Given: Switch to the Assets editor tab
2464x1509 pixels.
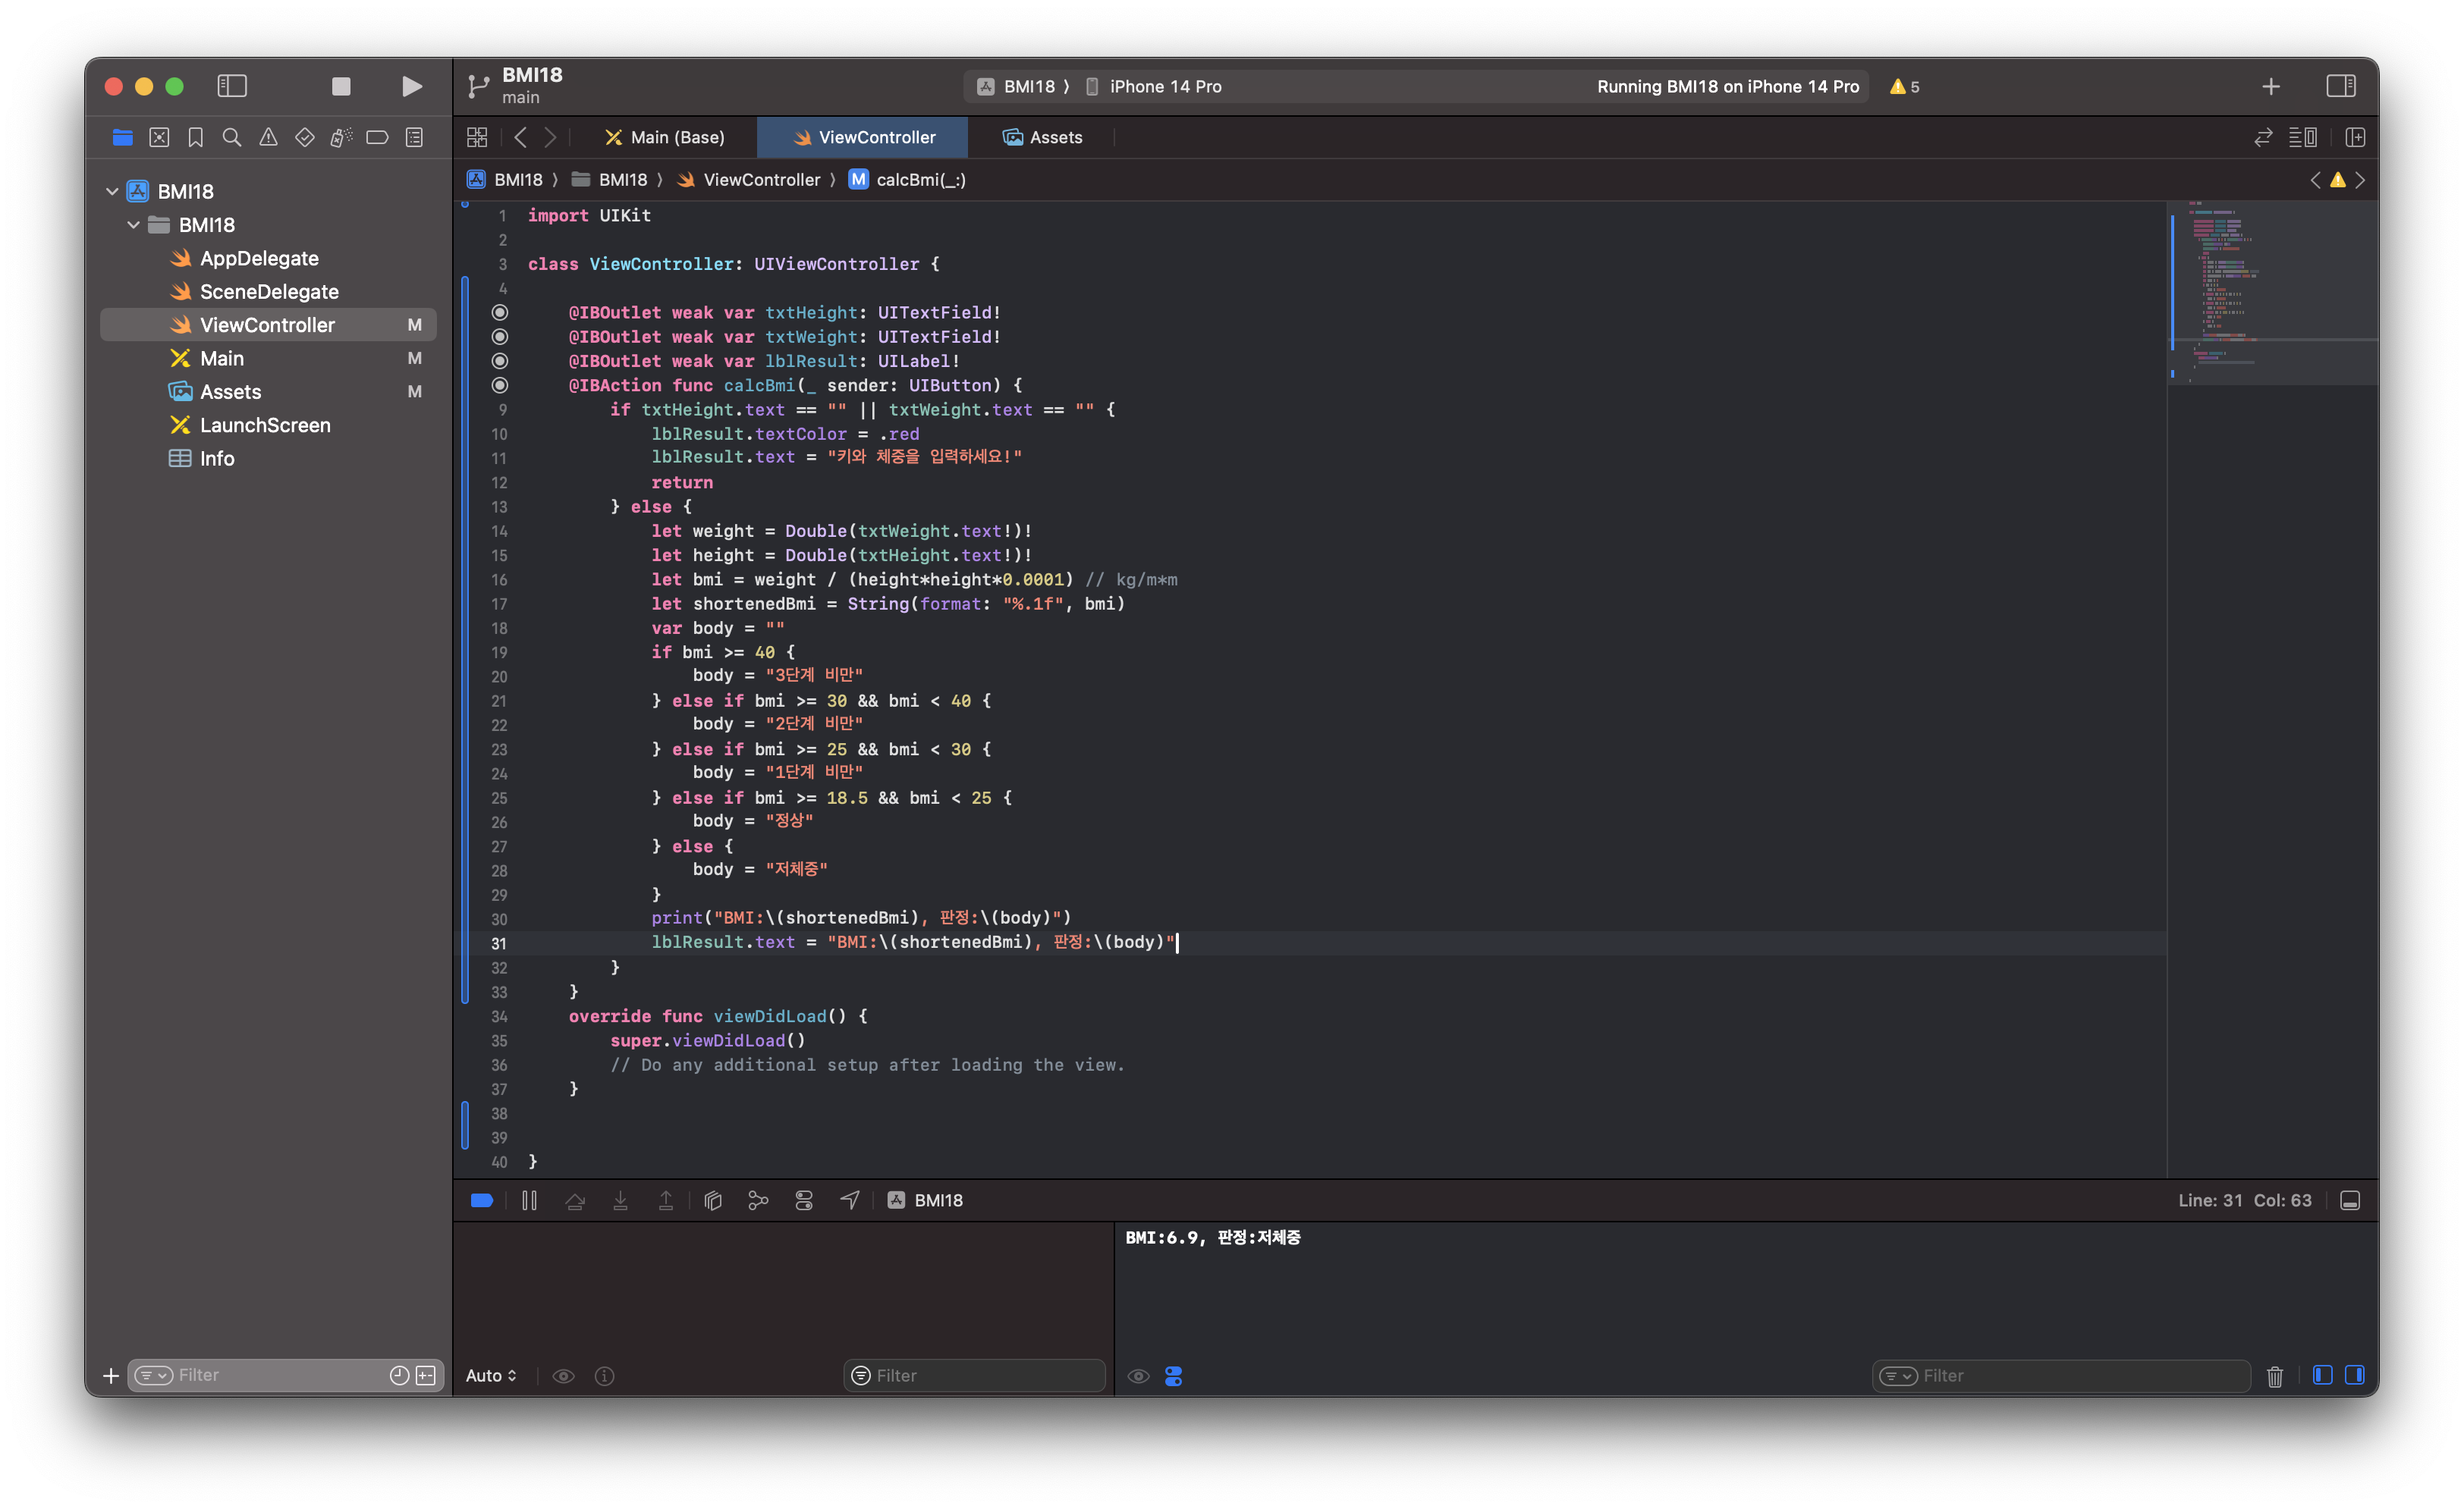Looking at the screenshot, I should tap(1043, 138).
